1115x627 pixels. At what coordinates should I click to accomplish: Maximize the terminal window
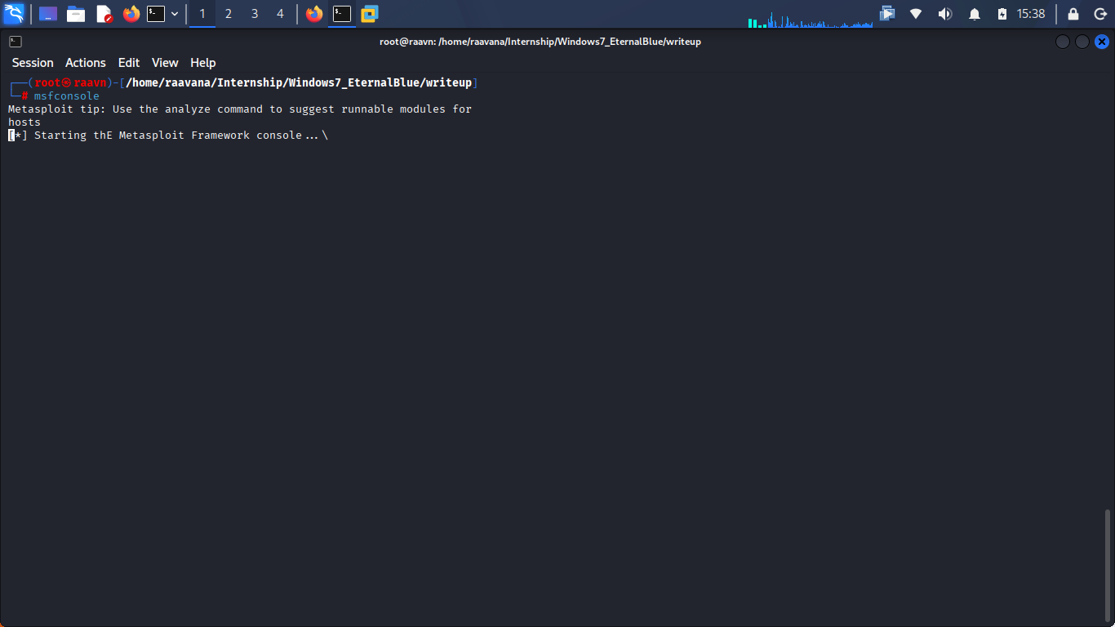click(x=1082, y=42)
